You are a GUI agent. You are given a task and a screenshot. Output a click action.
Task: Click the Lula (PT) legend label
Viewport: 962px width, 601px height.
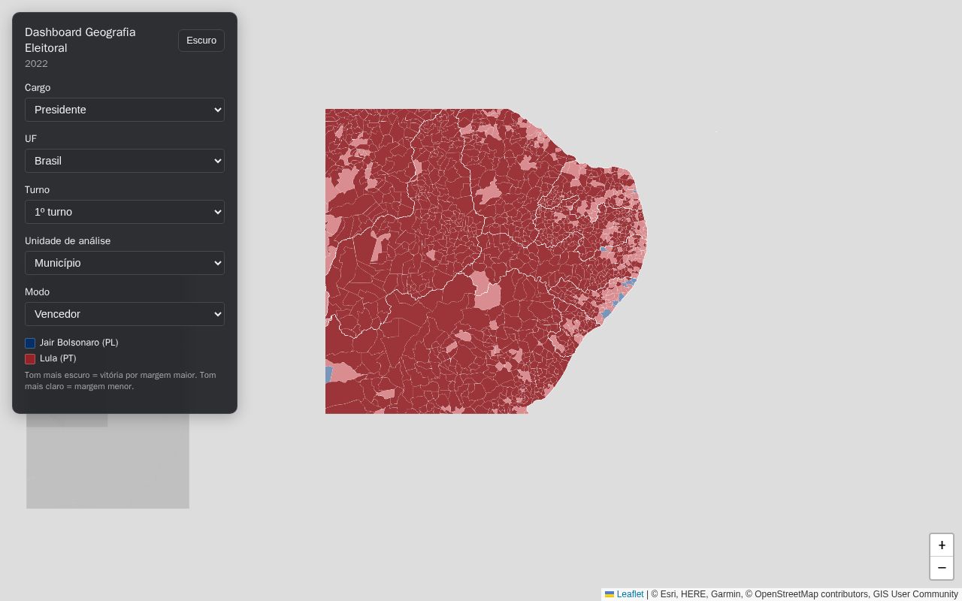[58, 358]
